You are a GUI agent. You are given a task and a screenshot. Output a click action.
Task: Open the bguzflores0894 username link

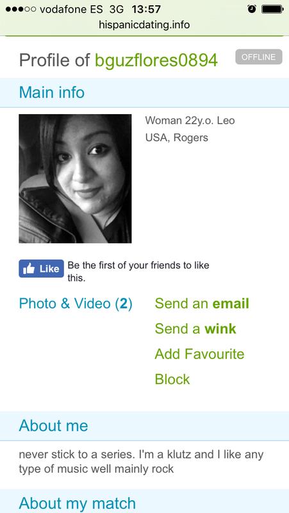coord(156,60)
